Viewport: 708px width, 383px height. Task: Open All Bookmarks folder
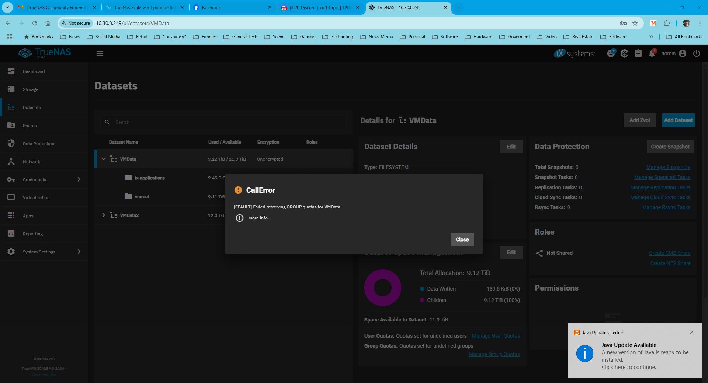pyautogui.click(x=684, y=37)
